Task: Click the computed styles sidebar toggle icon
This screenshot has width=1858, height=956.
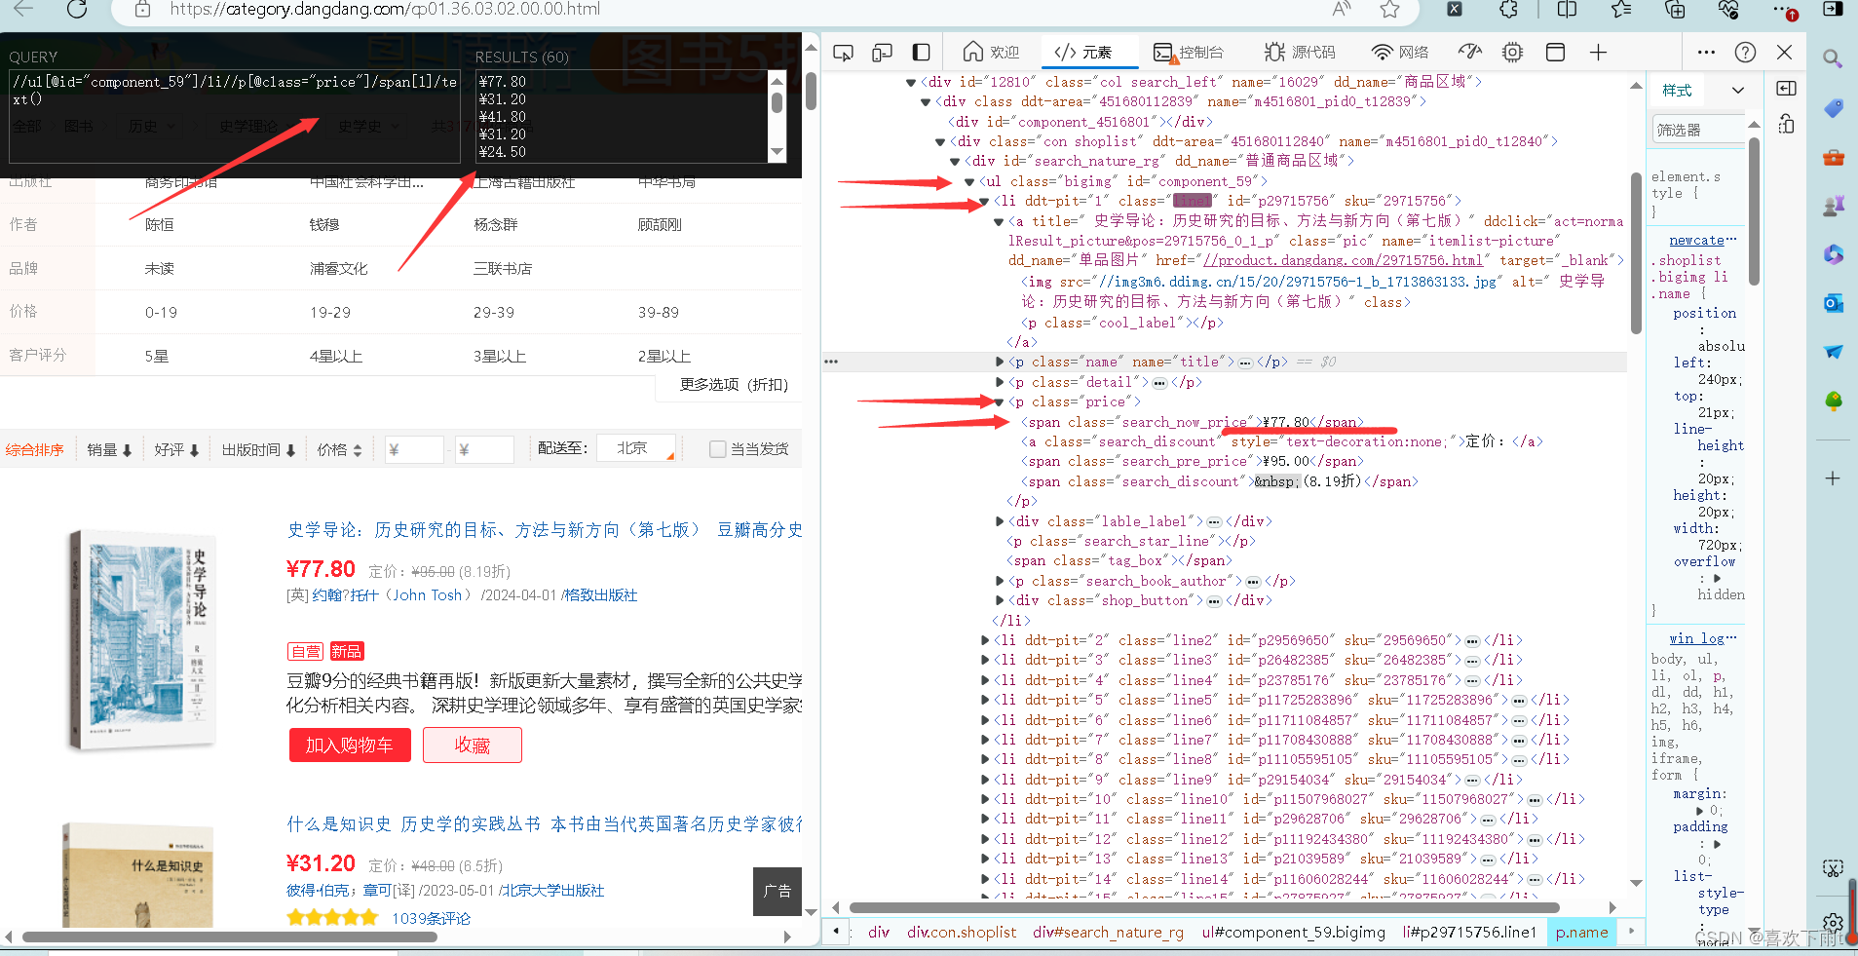Action: tap(1786, 89)
